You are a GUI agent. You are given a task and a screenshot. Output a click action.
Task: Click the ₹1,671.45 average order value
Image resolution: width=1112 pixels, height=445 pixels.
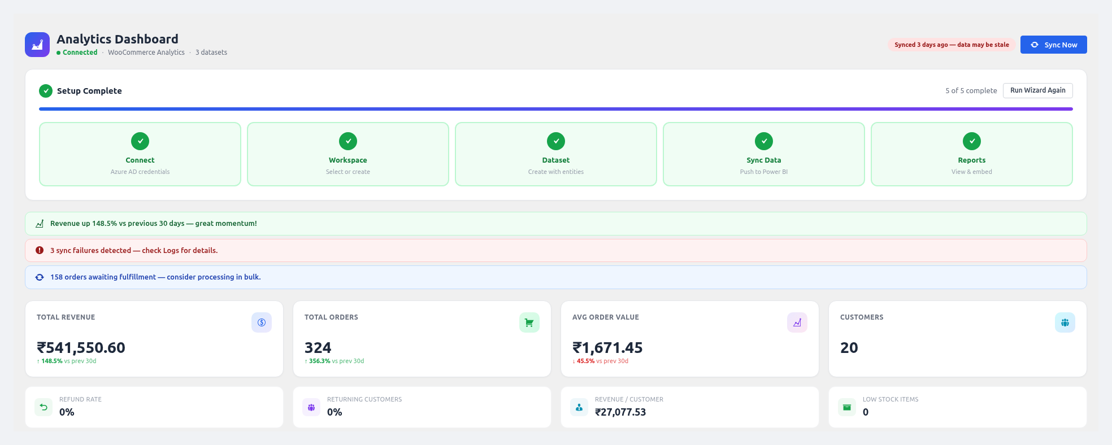pyautogui.click(x=607, y=348)
